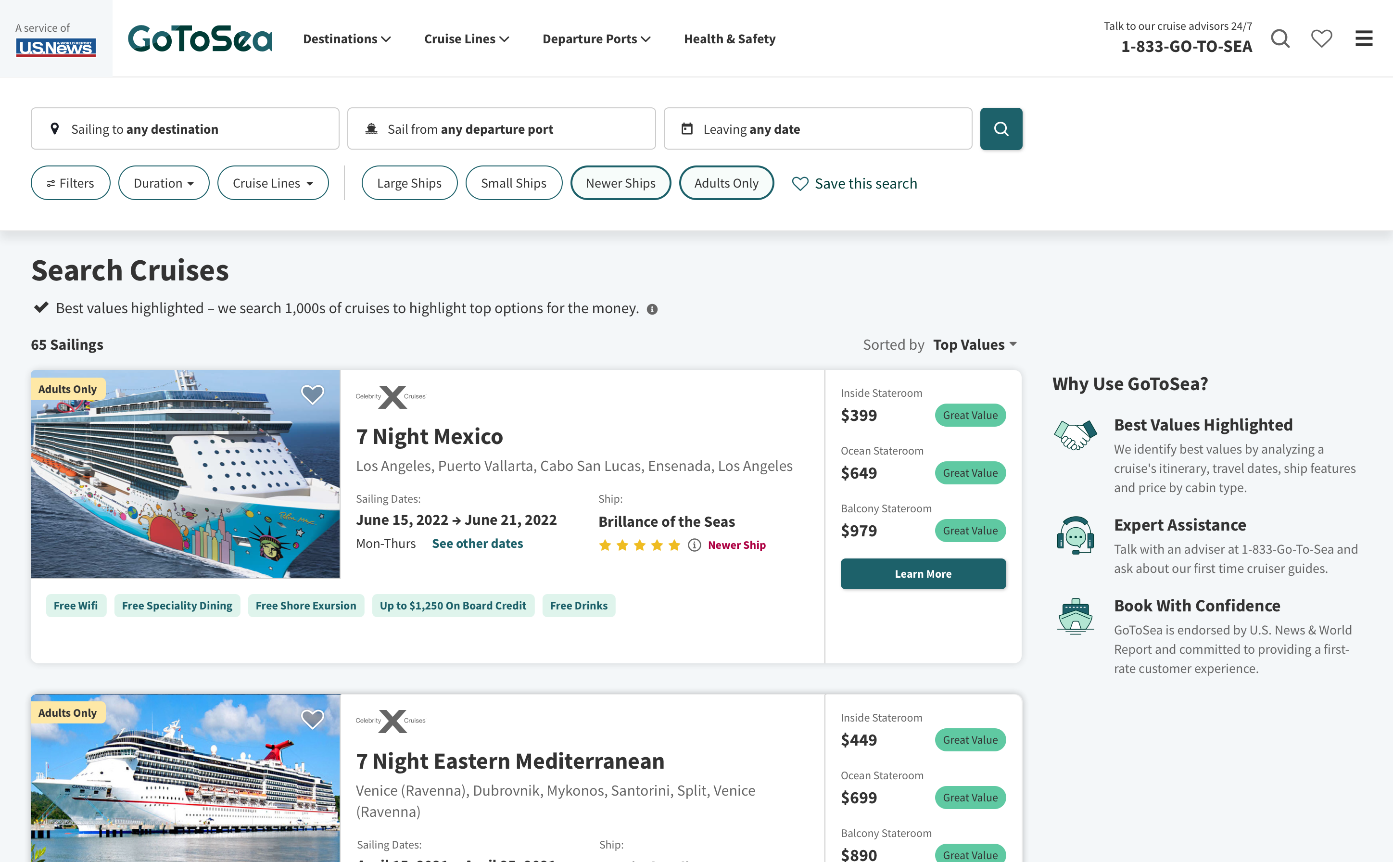The width and height of the screenshot is (1393, 862).
Task: Click the person icon in departure field
Action: (x=372, y=127)
